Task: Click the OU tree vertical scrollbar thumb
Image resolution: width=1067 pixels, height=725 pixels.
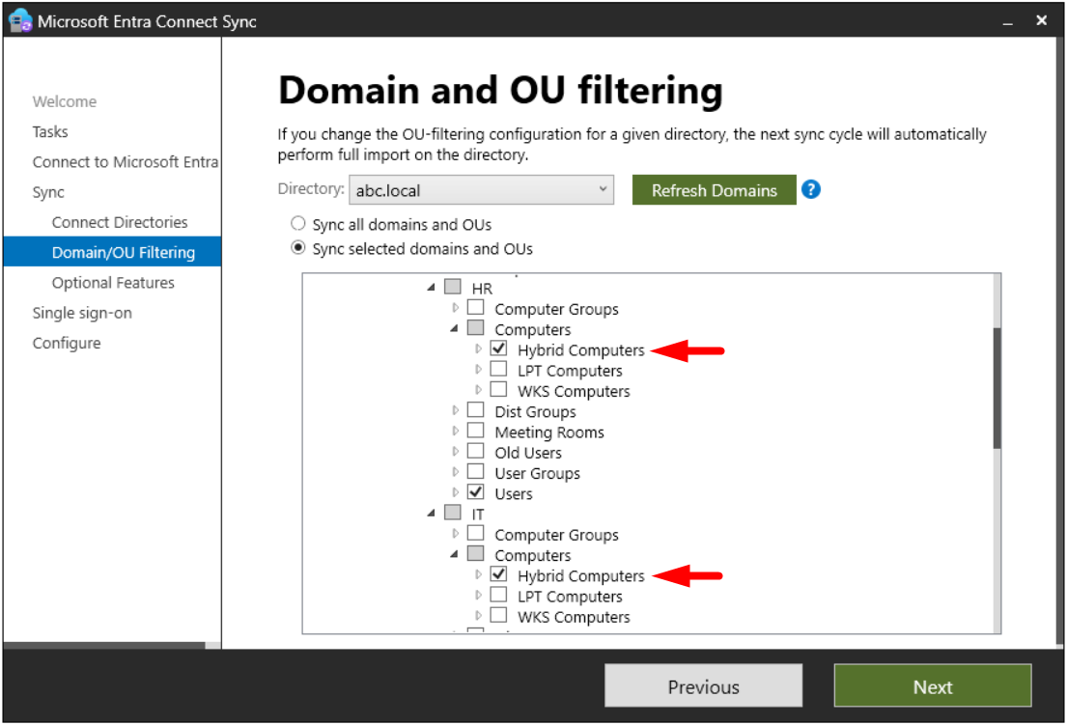Action: 997,388
